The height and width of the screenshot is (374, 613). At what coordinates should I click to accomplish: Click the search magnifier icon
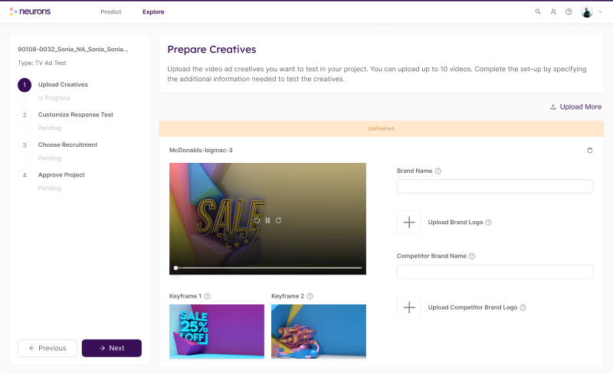tap(538, 11)
